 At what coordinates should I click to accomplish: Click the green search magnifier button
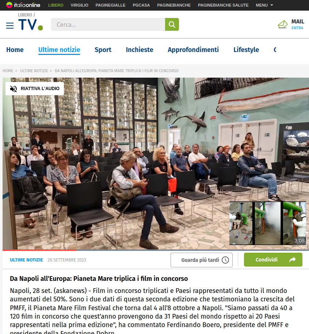pyautogui.click(x=172, y=24)
